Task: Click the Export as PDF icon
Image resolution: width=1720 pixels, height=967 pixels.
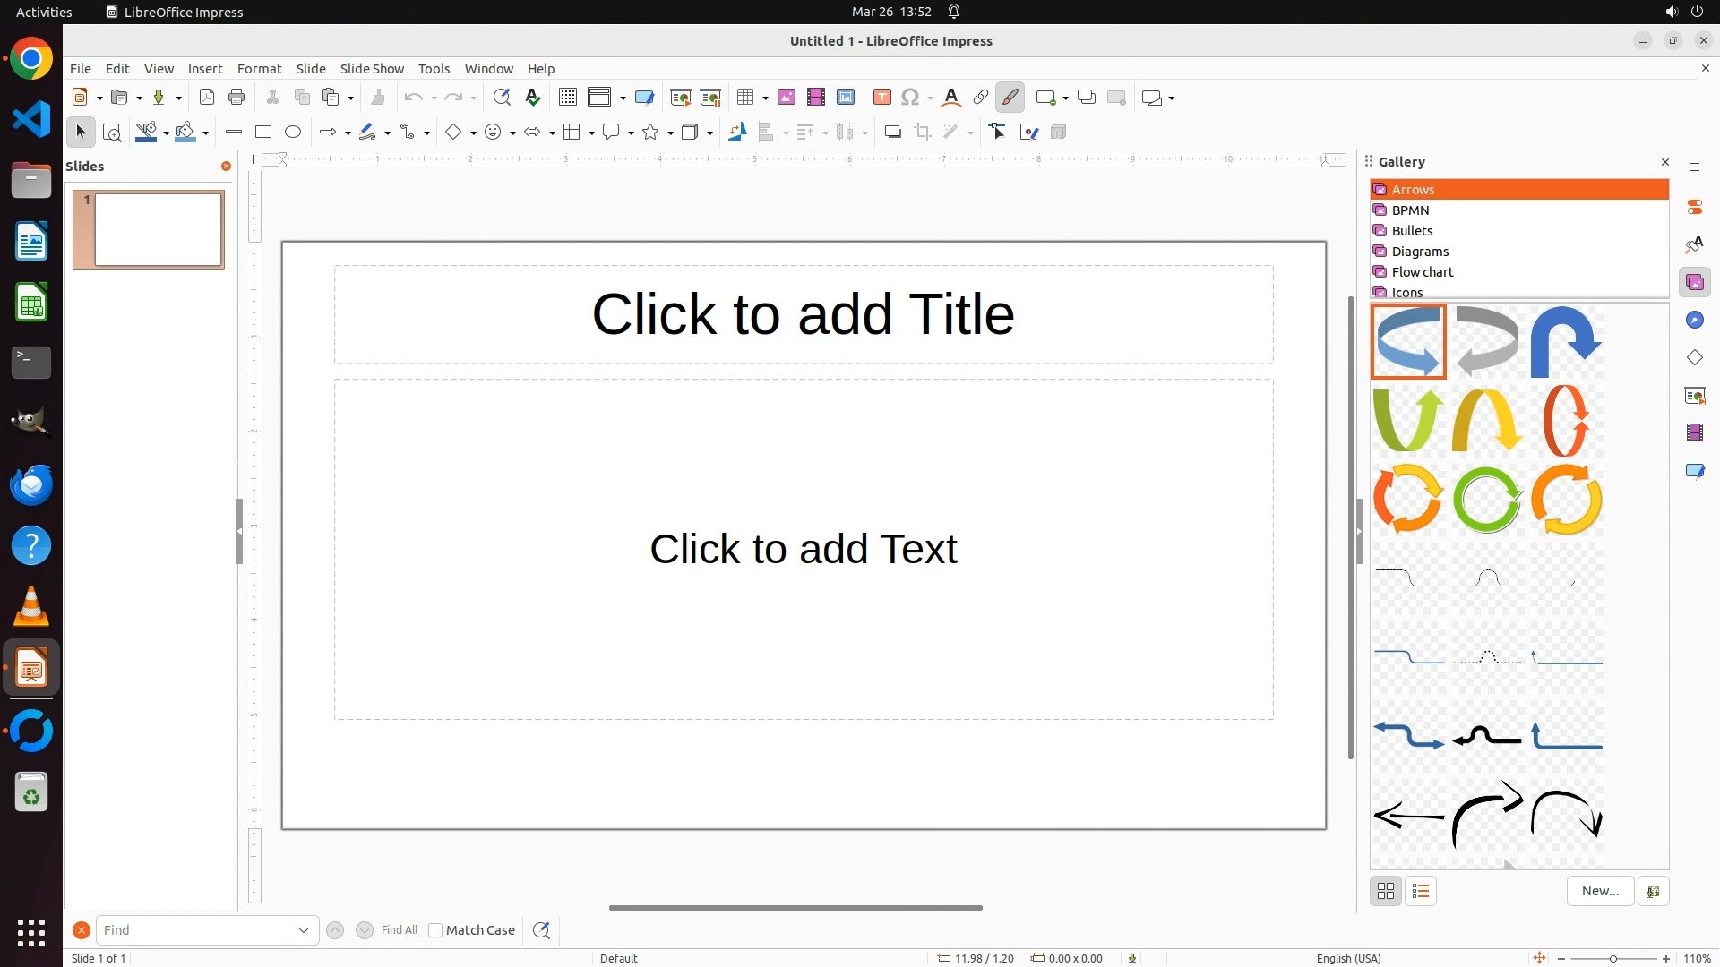Action: [x=207, y=98]
